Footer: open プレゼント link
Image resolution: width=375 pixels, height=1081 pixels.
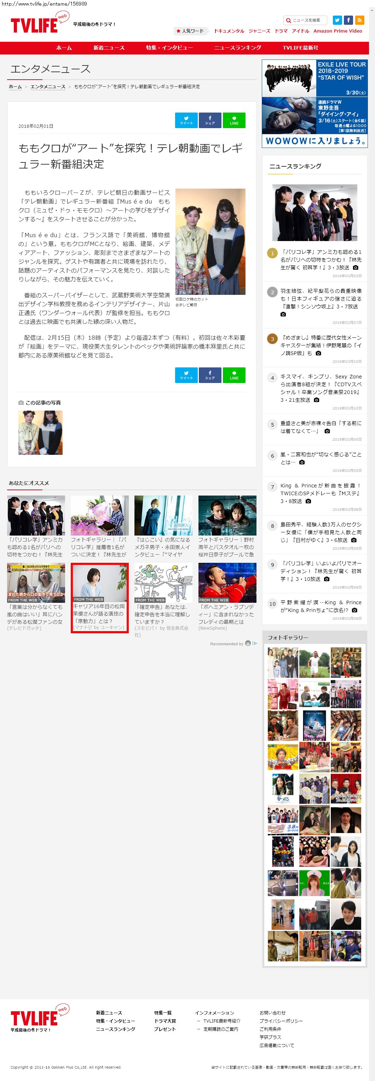coord(165,1029)
